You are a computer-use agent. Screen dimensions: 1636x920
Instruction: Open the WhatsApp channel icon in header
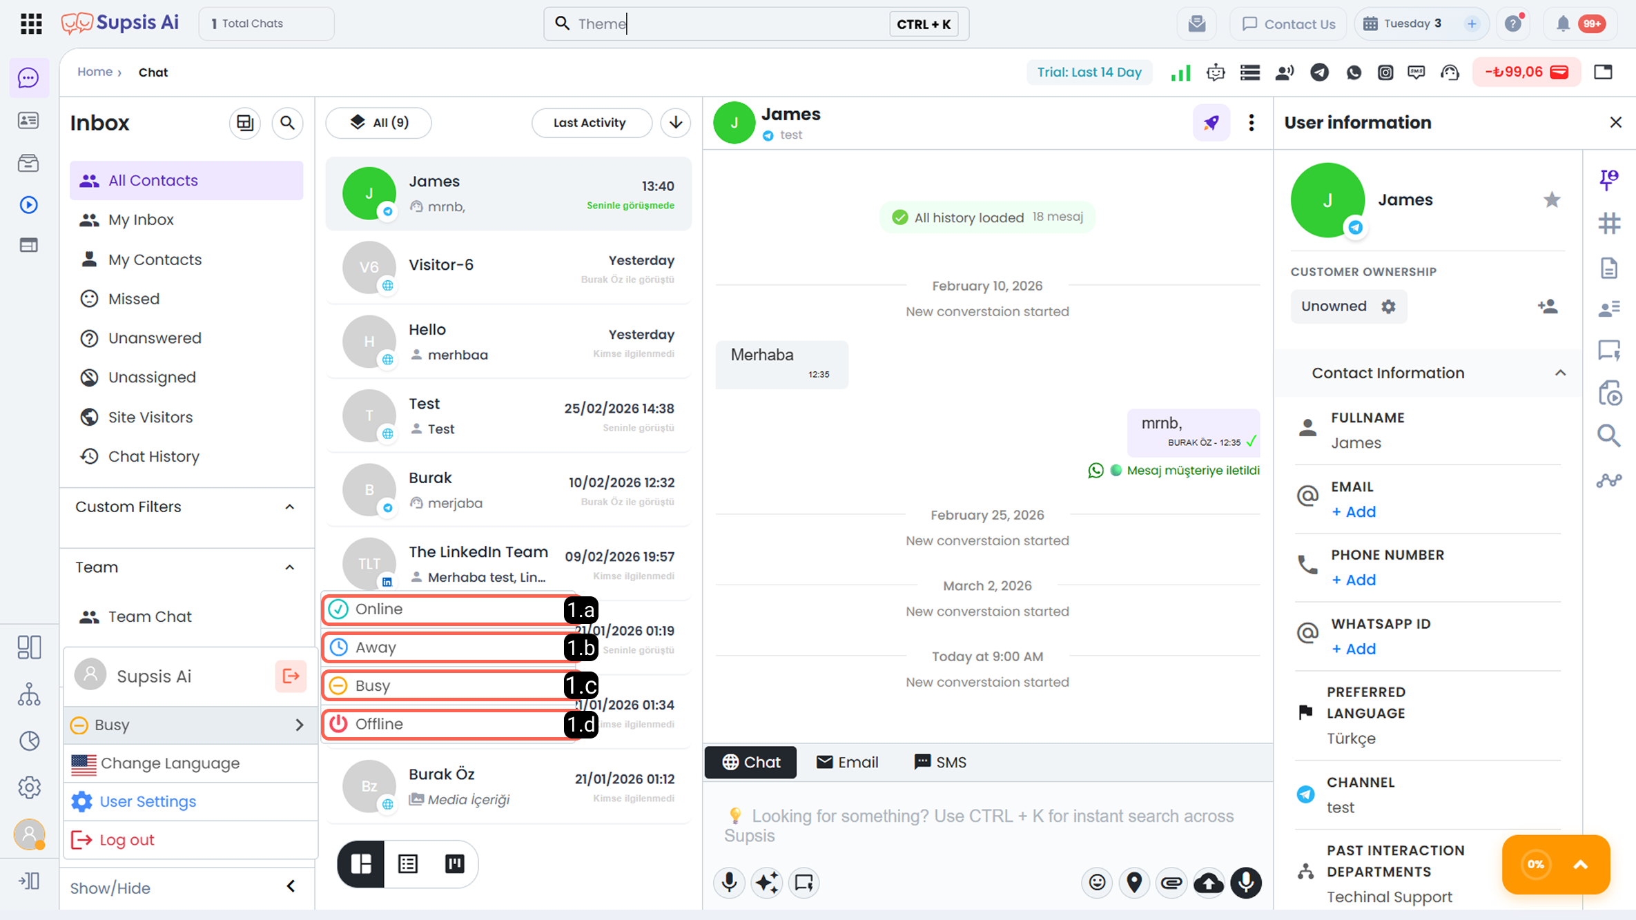coord(1354,72)
